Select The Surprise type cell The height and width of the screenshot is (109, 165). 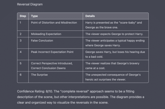(x=56, y=77)
